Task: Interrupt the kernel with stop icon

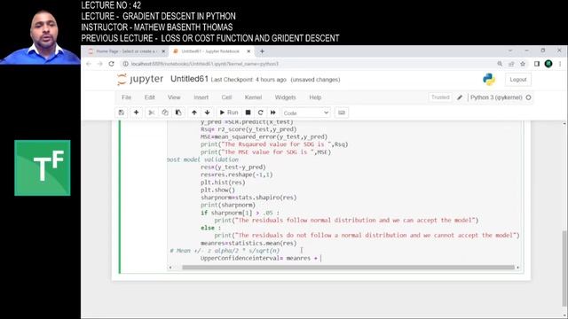Action: [x=248, y=113]
